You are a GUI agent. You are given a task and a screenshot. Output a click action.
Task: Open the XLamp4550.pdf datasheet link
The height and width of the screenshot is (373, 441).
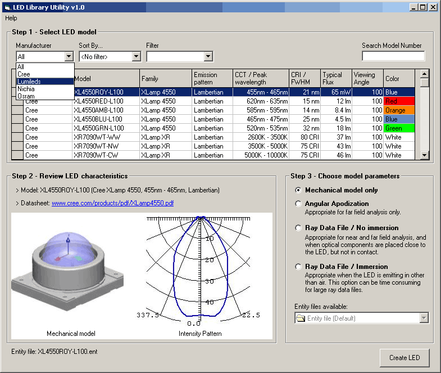tap(112, 203)
